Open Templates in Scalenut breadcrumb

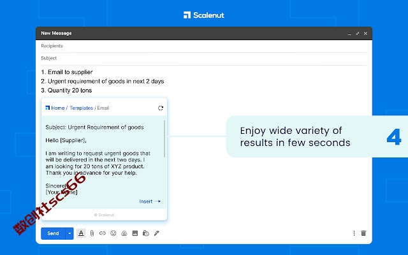pos(81,108)
